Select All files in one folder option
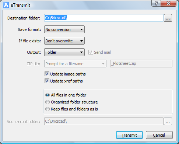The height and width of the screenshot is (144, 179). pyautogui.click(x=48, y=95)
